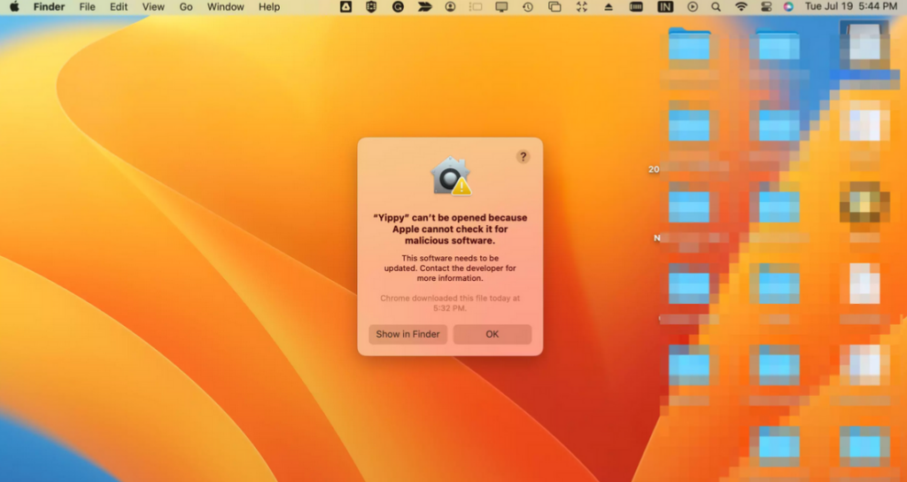Screen dimensions: 907x482
Task: Open the display monitor menu bar icon
Action: [x=501, y=7]
